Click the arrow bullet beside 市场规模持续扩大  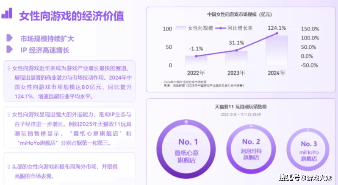[x=9, y=38]
